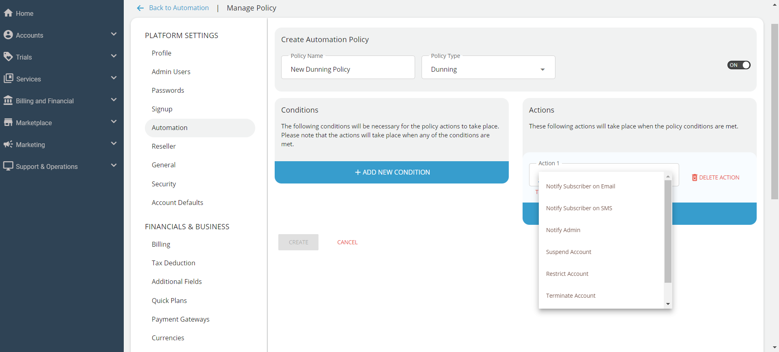The width and height of the screenshot is (779, 352).
Task: Click the dropdown list scroll-up arrow
Action: click(x=668, y=177)
